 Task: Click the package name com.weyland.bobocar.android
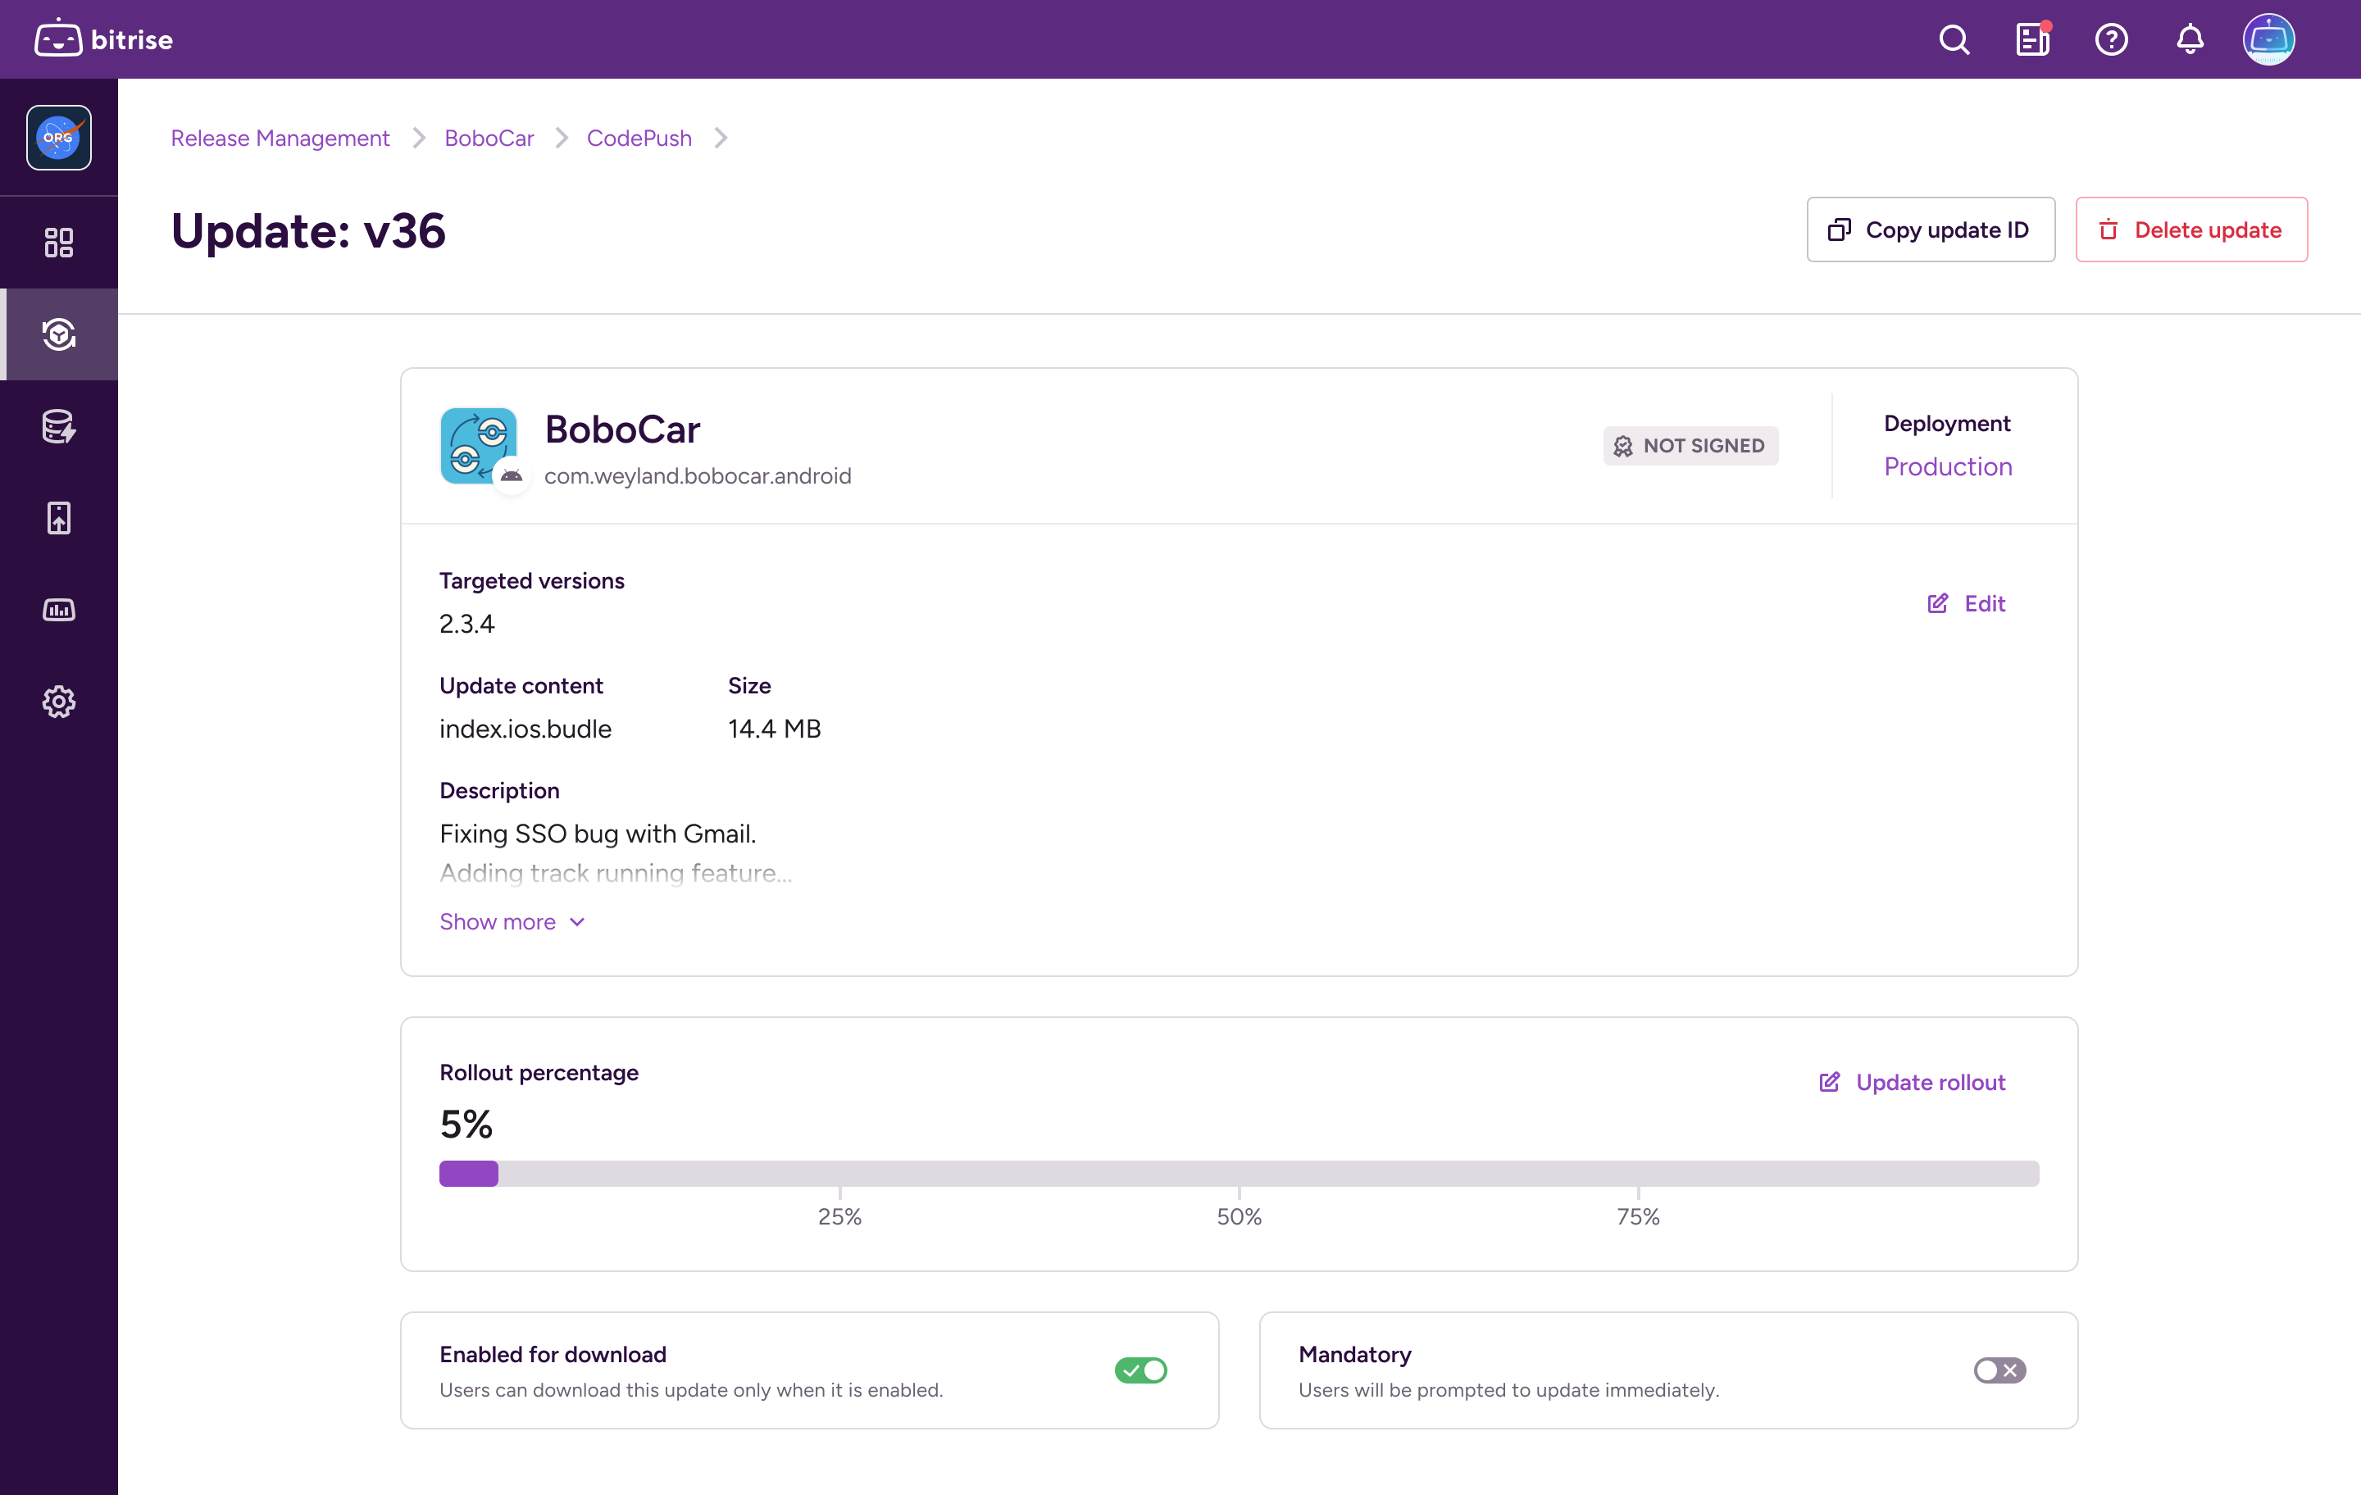tap(697, 475)
